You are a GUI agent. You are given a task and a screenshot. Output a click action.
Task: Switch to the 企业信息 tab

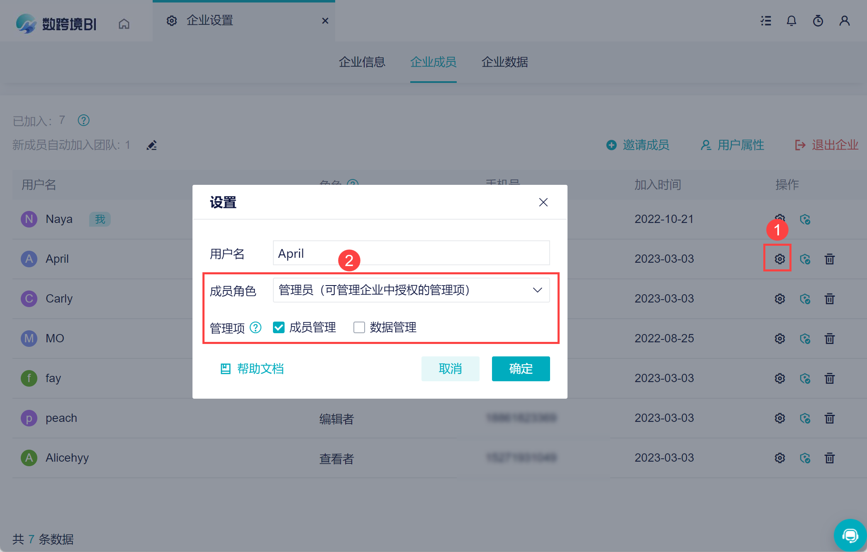[x=362, y=62]
